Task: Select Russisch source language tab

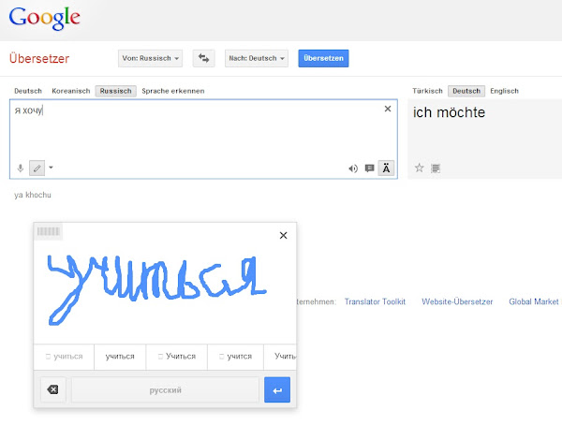Action: pyautogui.click(x=116, y=91)
